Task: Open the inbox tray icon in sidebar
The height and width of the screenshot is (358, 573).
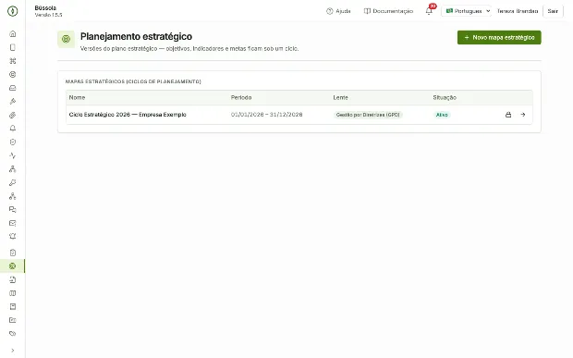Action: click(12, 88)
